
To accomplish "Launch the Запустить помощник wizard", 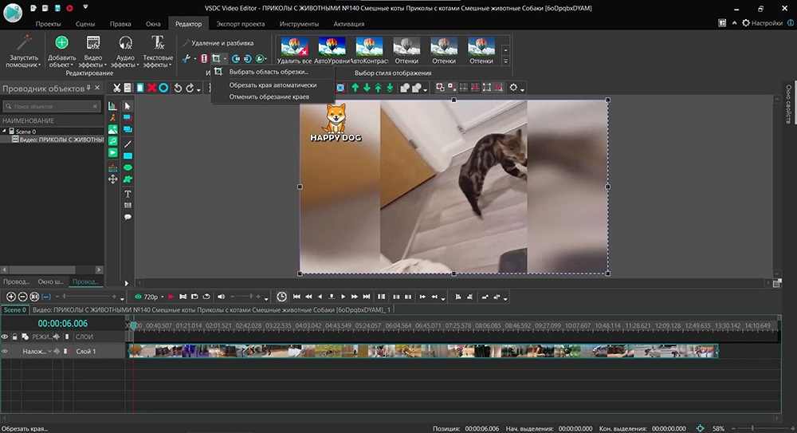I will point(23,43).
